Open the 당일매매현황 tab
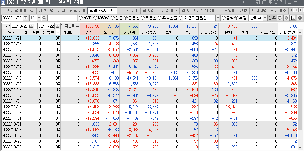 pyautogui.click(x=235, y=11)
